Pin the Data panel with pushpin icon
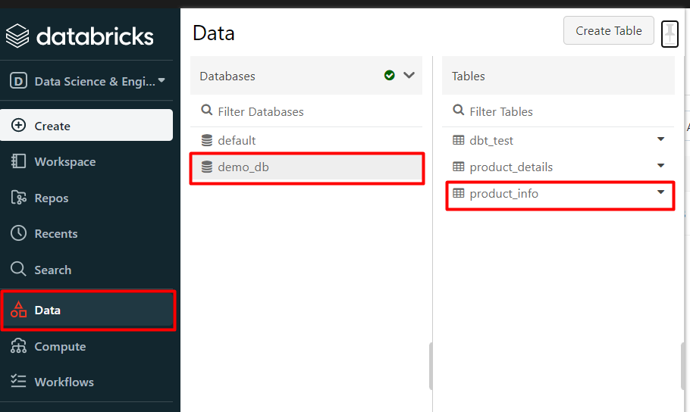Viewport: 690px width, 412px height. coord(670,34)
